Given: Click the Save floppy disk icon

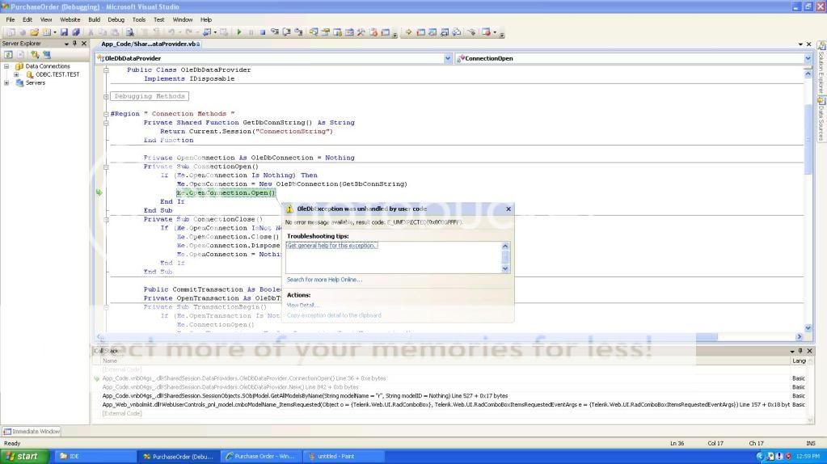Looking at the screenshot, I should tap(64, 32).
